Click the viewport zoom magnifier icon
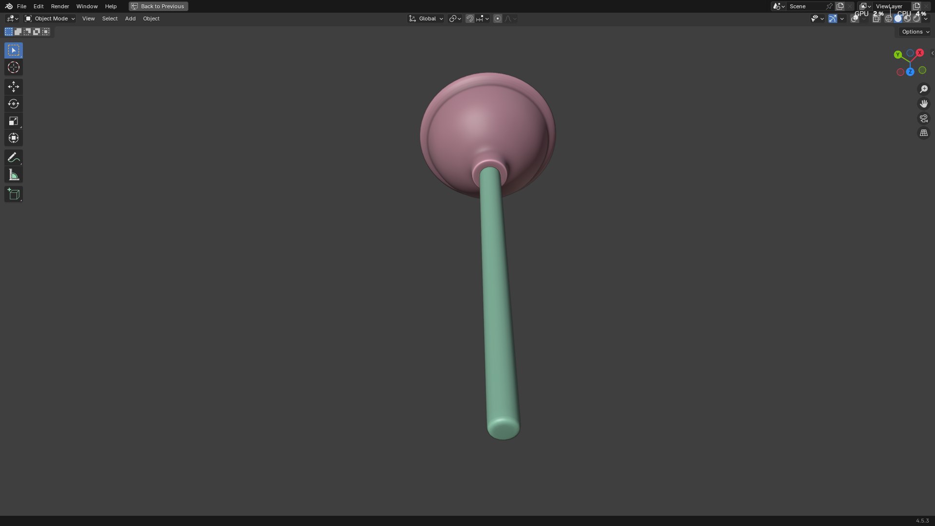 coord(923,89)
